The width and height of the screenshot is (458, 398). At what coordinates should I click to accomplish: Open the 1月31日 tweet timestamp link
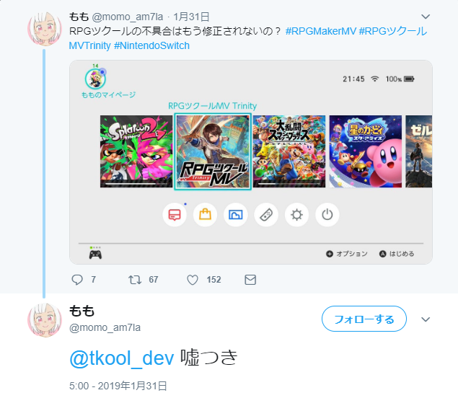(191, 17)
